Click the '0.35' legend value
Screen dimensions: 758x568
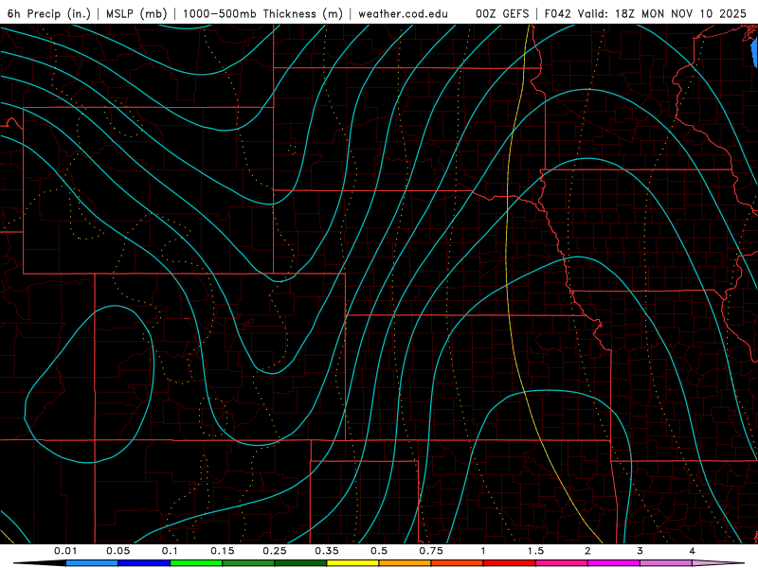[327, 551]
